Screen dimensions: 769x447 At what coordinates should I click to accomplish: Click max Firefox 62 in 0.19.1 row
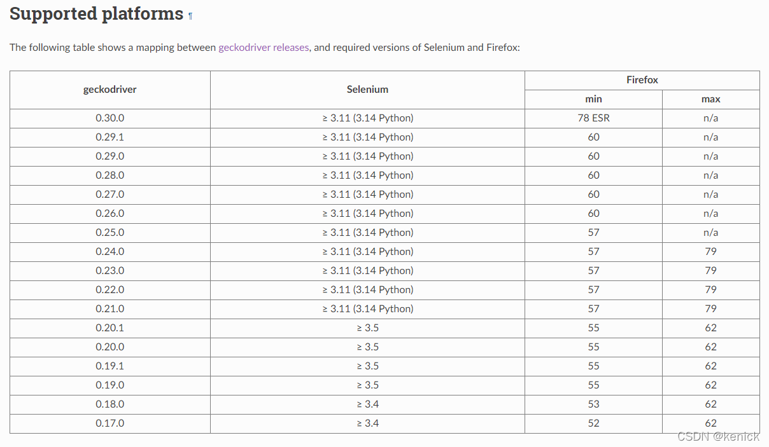pos(711,366)
